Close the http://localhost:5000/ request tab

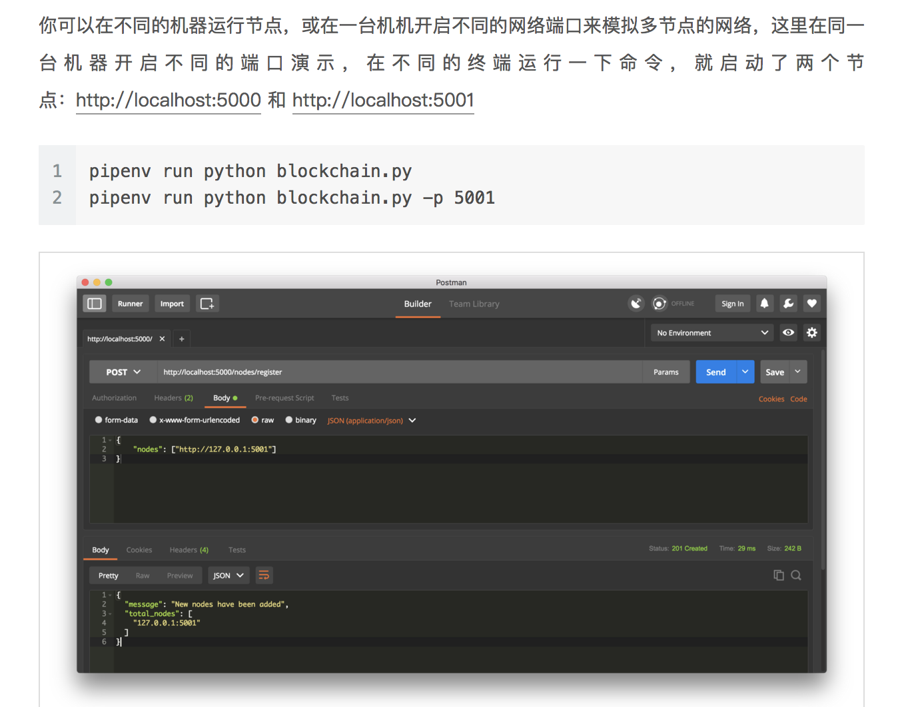[162, 339]
